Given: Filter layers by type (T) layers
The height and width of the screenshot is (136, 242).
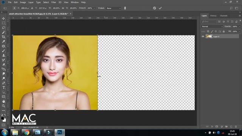Looking at the screenshot, I should click(228, 22).
